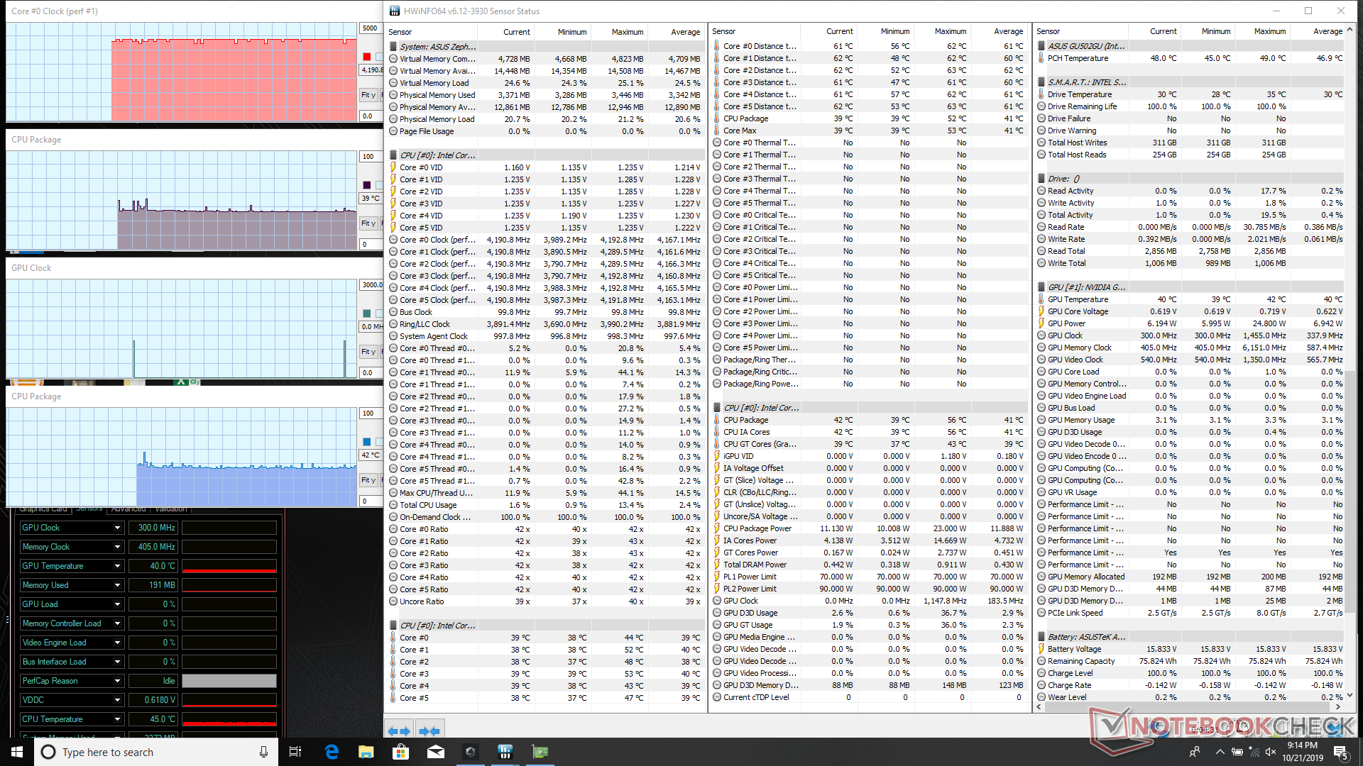
Task: Open the Bus Interface Load dropdown
Action: (x=117, y=662)
